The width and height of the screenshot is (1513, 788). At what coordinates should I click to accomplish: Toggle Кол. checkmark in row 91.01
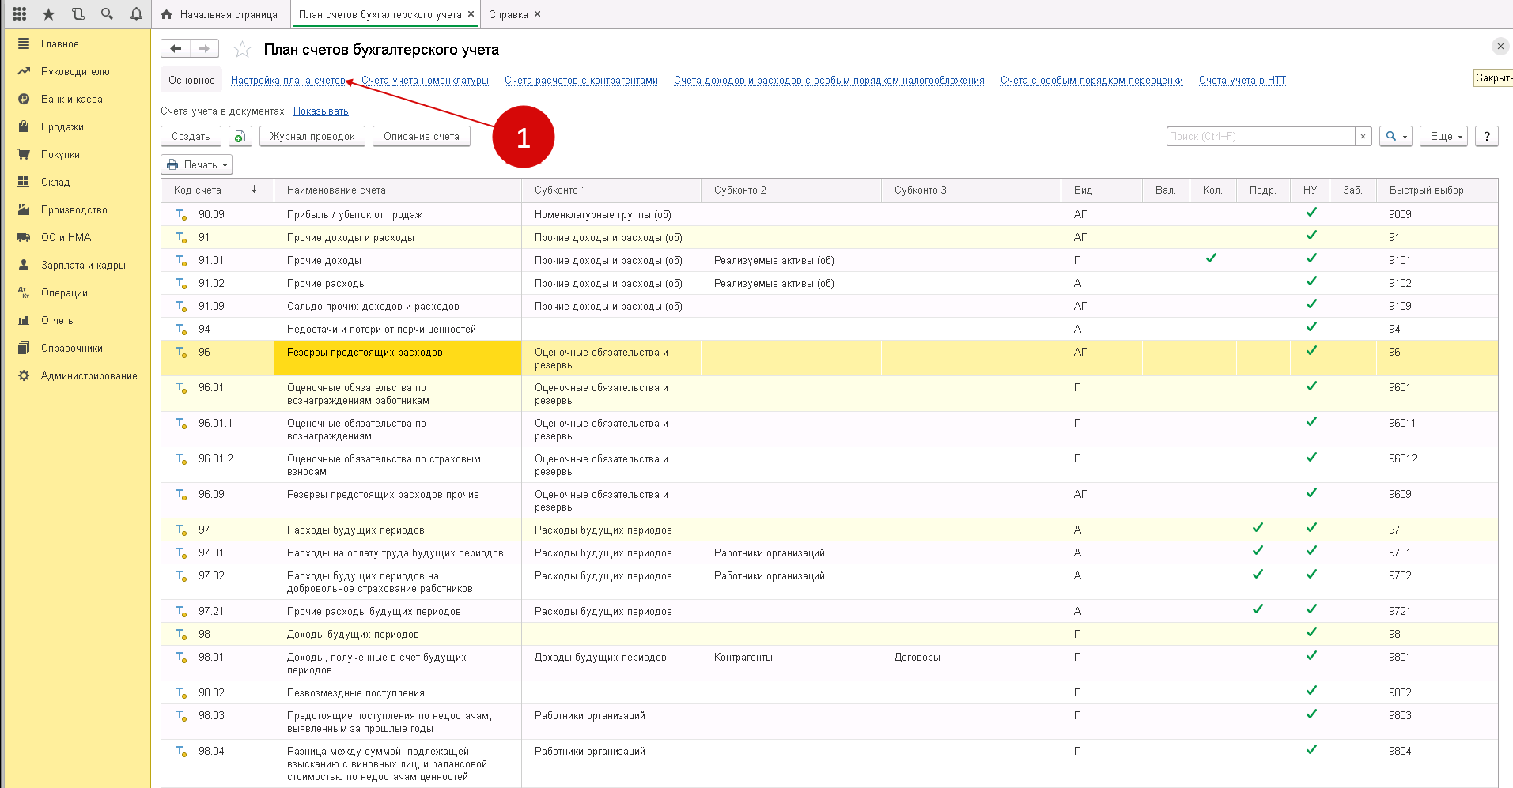point(1211,258)
